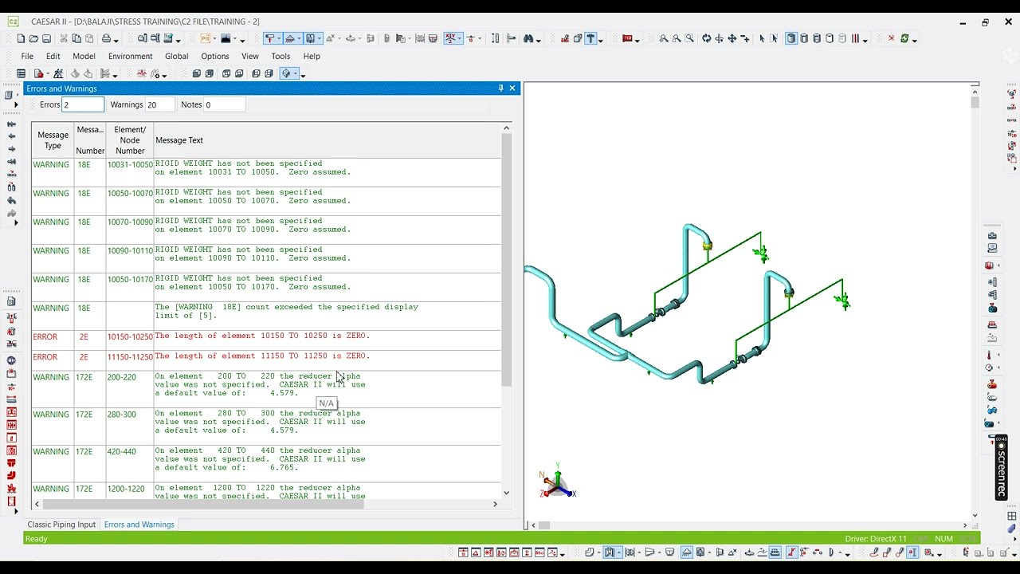Open the XYZ compass dropdown arrow

pos(461,40)
